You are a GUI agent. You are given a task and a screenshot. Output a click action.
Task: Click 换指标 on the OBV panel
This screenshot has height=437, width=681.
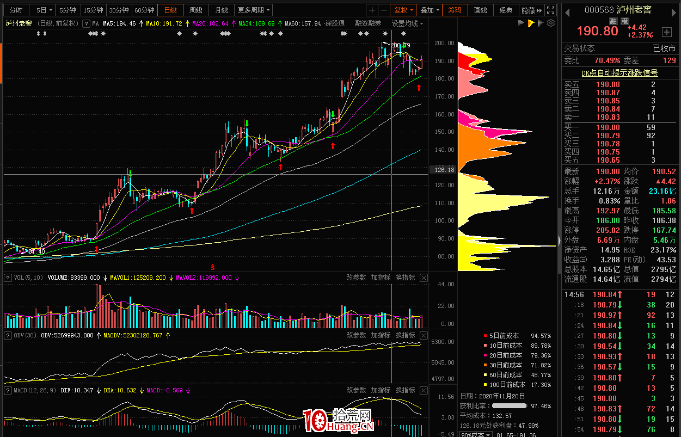click(x=405, y=335)
